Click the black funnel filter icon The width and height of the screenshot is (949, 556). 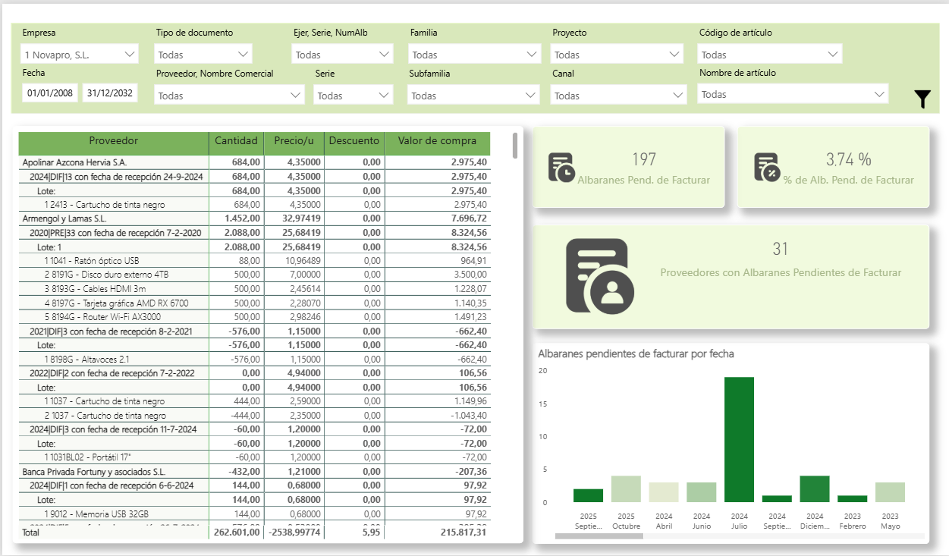(x=922, y=99)
